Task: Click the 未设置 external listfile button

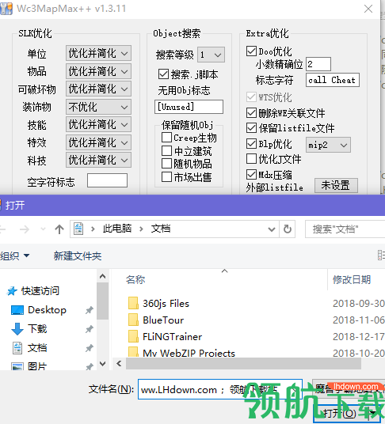Action: point(336,185)
